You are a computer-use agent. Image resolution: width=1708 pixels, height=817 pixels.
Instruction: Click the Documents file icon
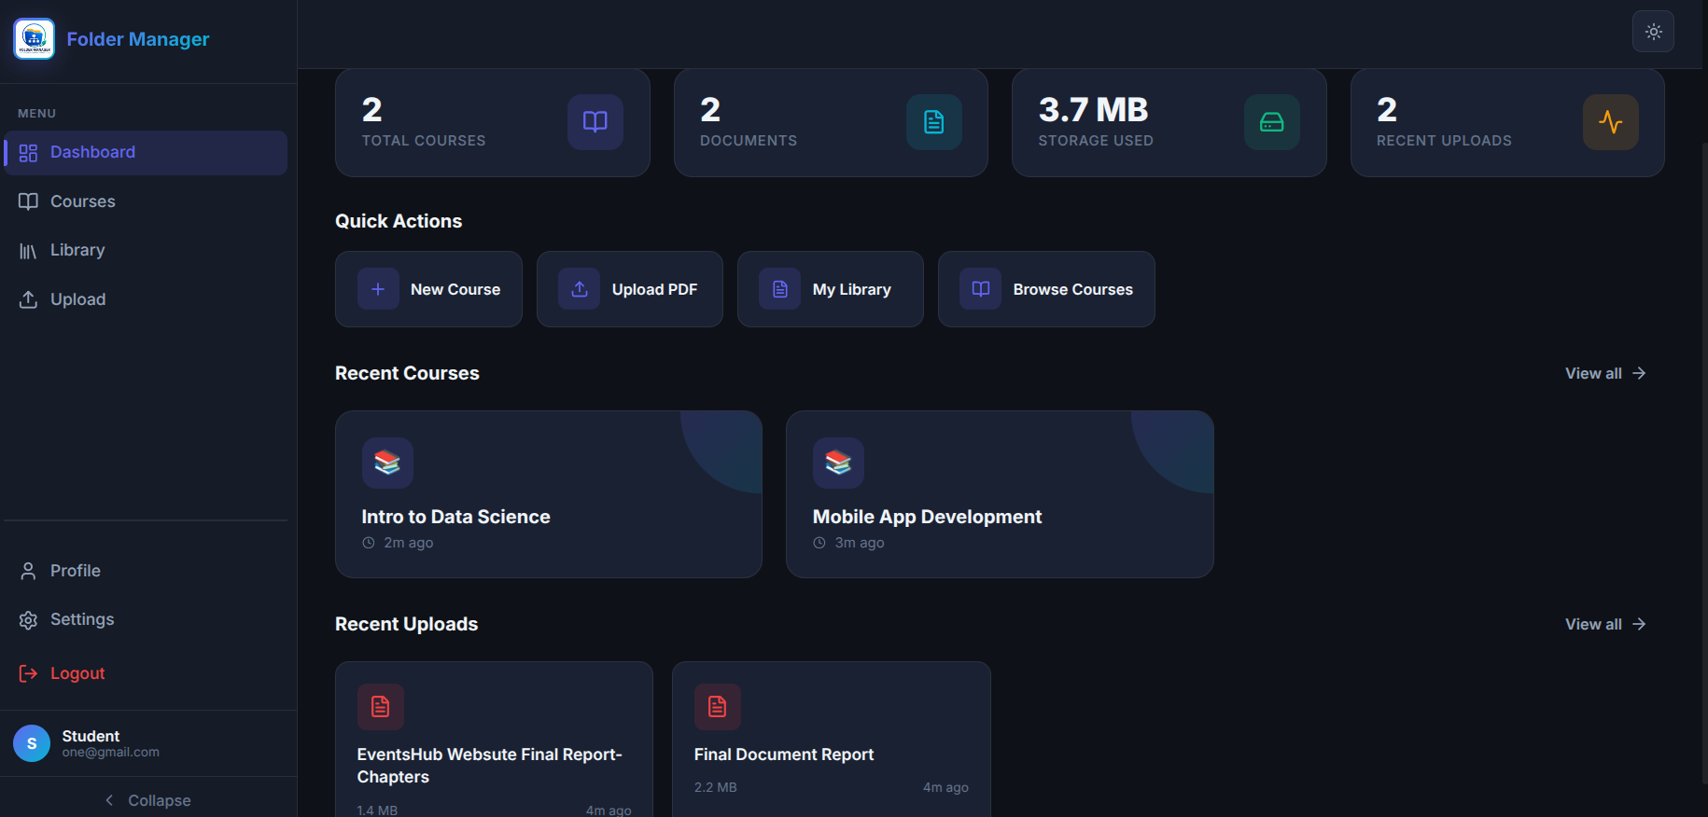tap(934, 122)
